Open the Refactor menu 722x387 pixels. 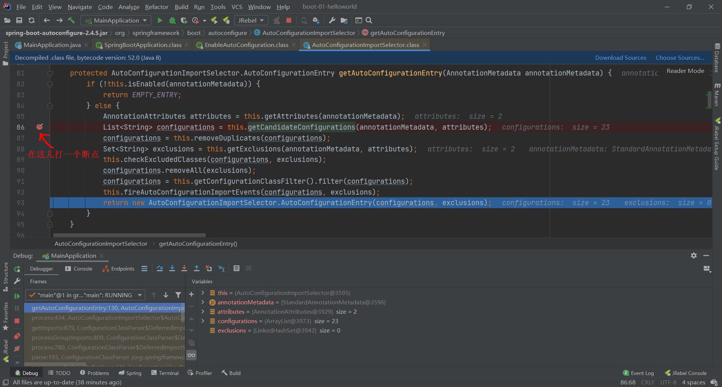156,7
